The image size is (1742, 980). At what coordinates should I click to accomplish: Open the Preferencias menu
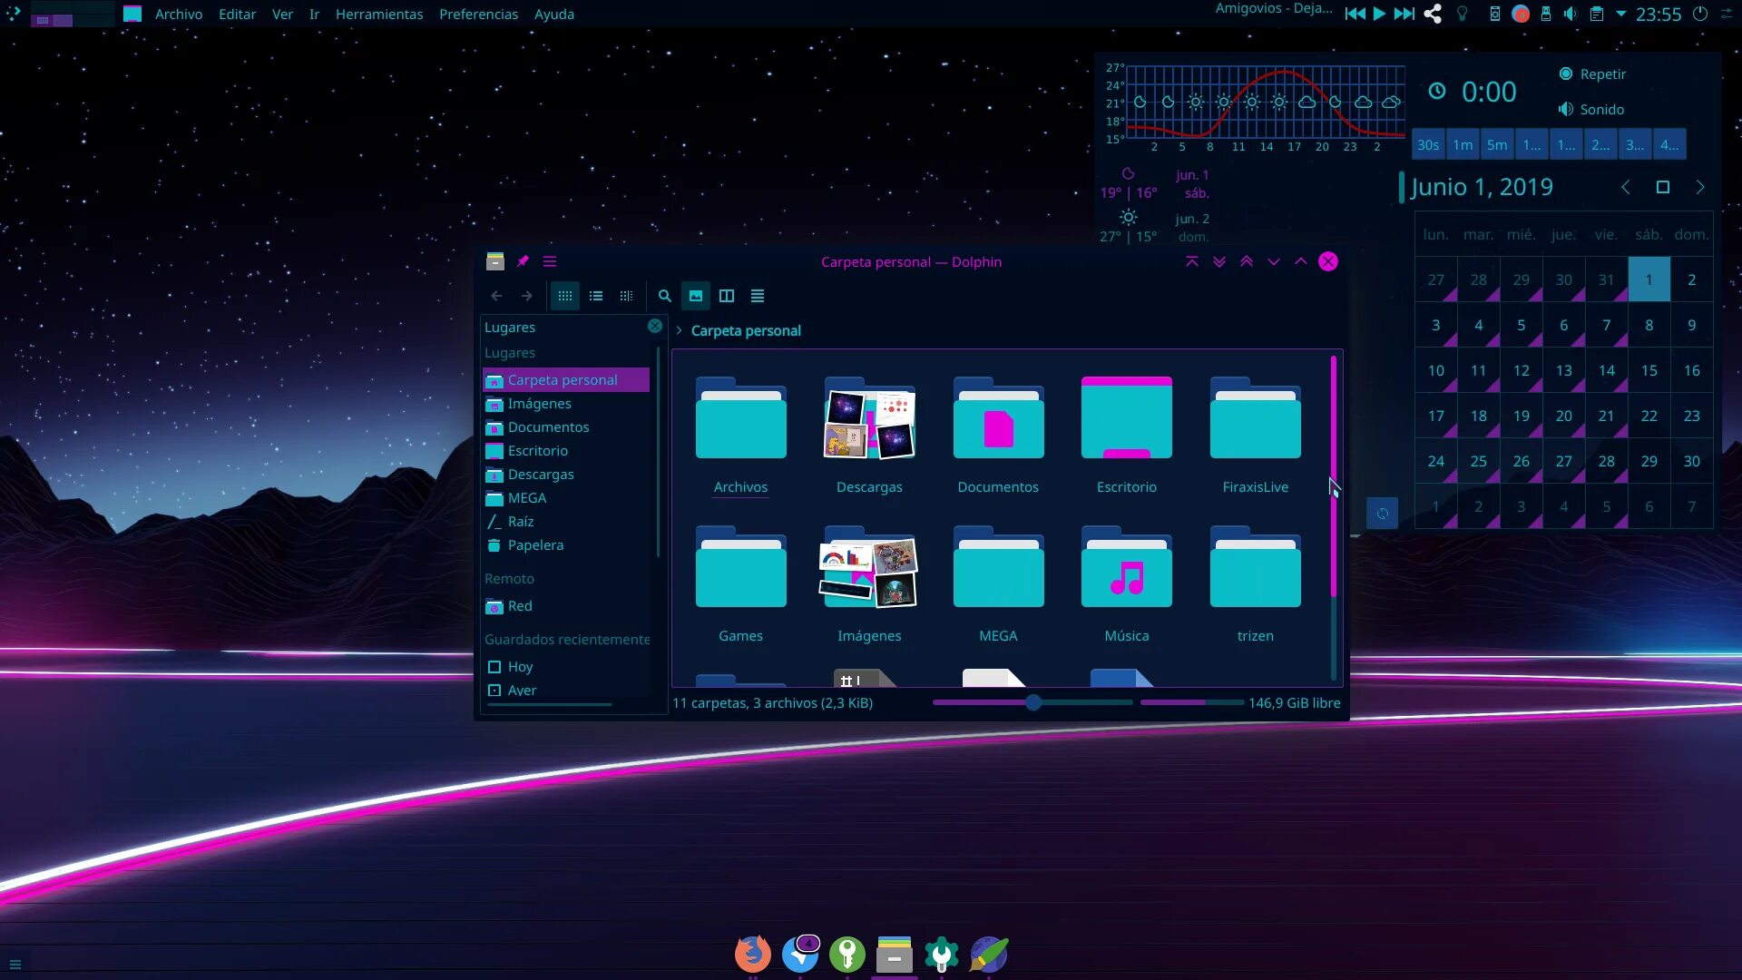(x=478, y=14)
